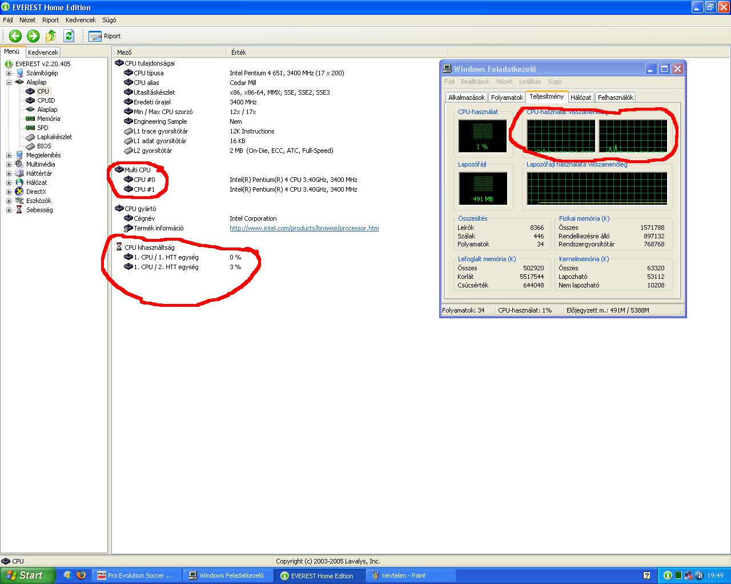The width and height of the screenshot is (731, 584).
Task: Click the up-one-level toolbar icon
Action: pos(51,36)
